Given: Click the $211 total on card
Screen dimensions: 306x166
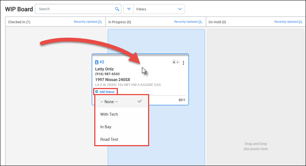Looking at the screenshot, I should point(182,100).
